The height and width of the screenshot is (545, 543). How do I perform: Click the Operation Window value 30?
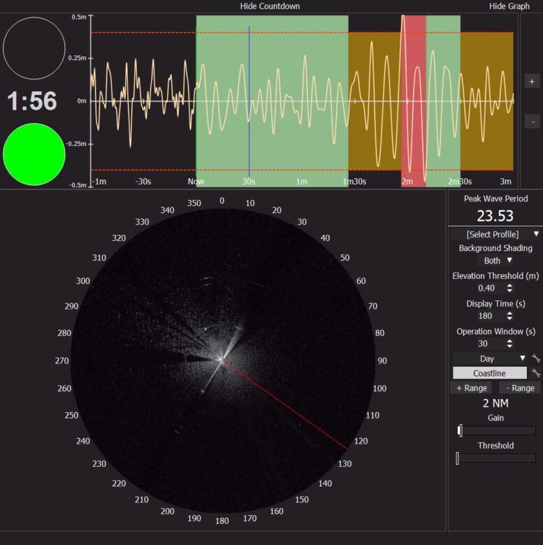(x=483, y=344)
